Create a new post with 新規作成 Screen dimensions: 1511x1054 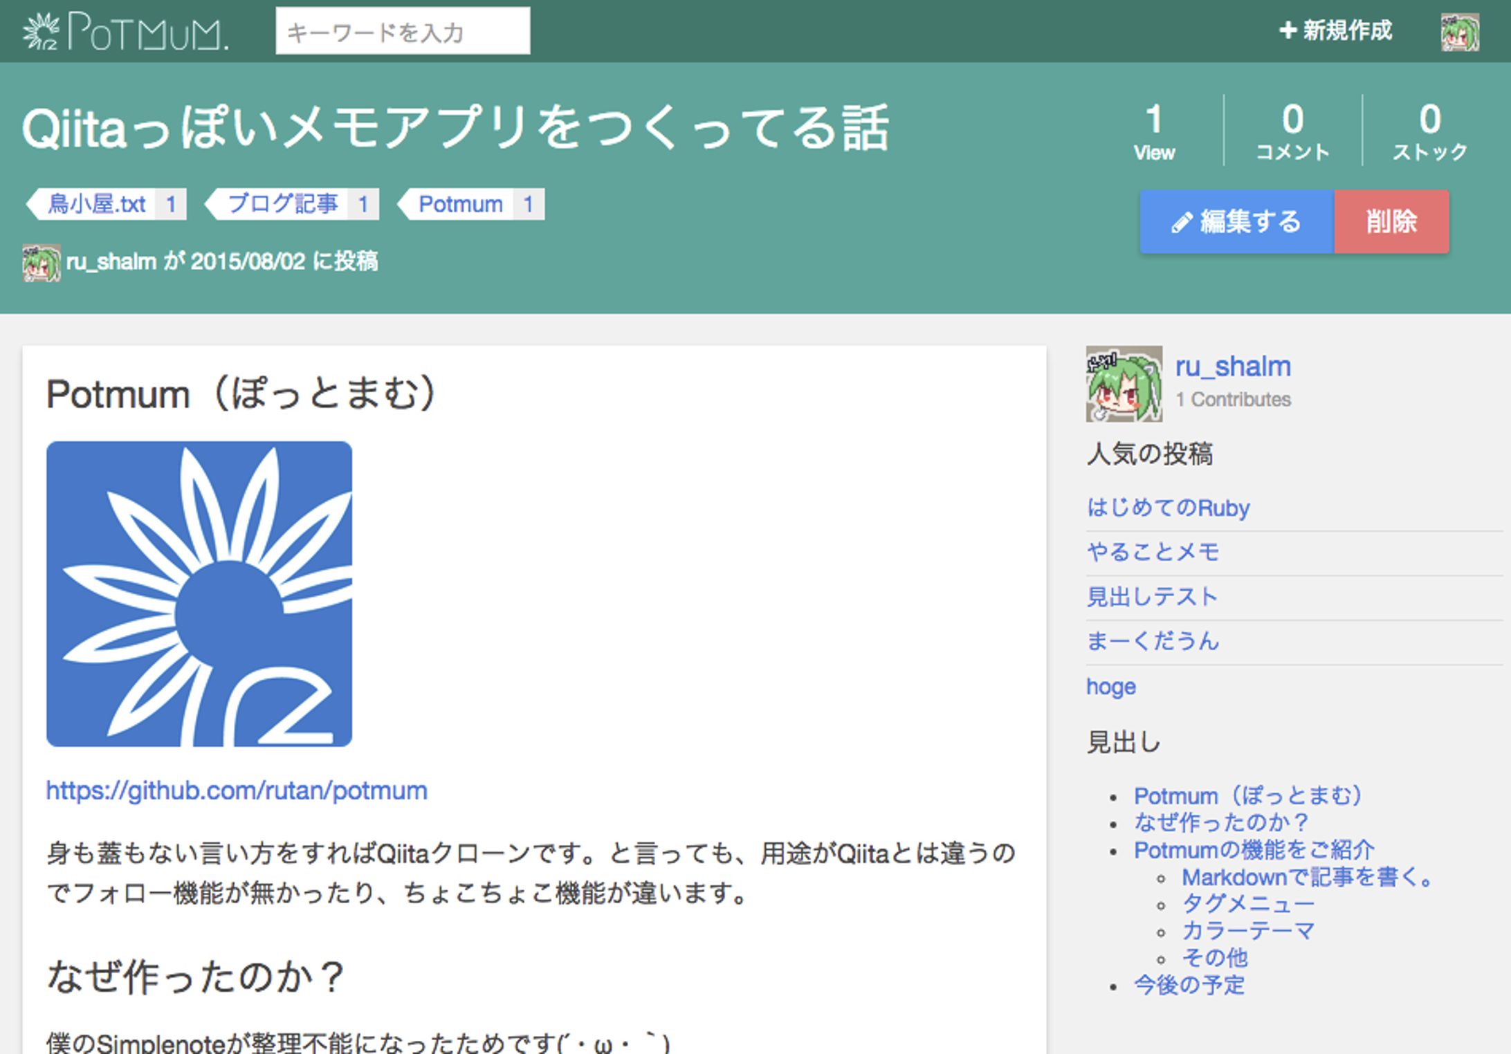click(x=1335, y=30)
